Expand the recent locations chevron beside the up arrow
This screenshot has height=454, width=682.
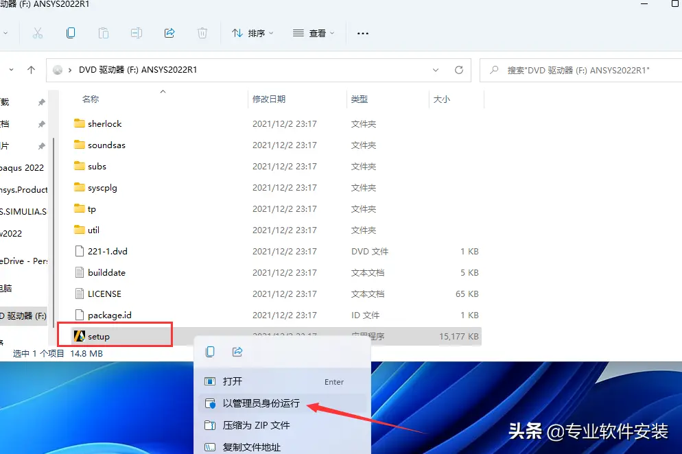point(11,70)
